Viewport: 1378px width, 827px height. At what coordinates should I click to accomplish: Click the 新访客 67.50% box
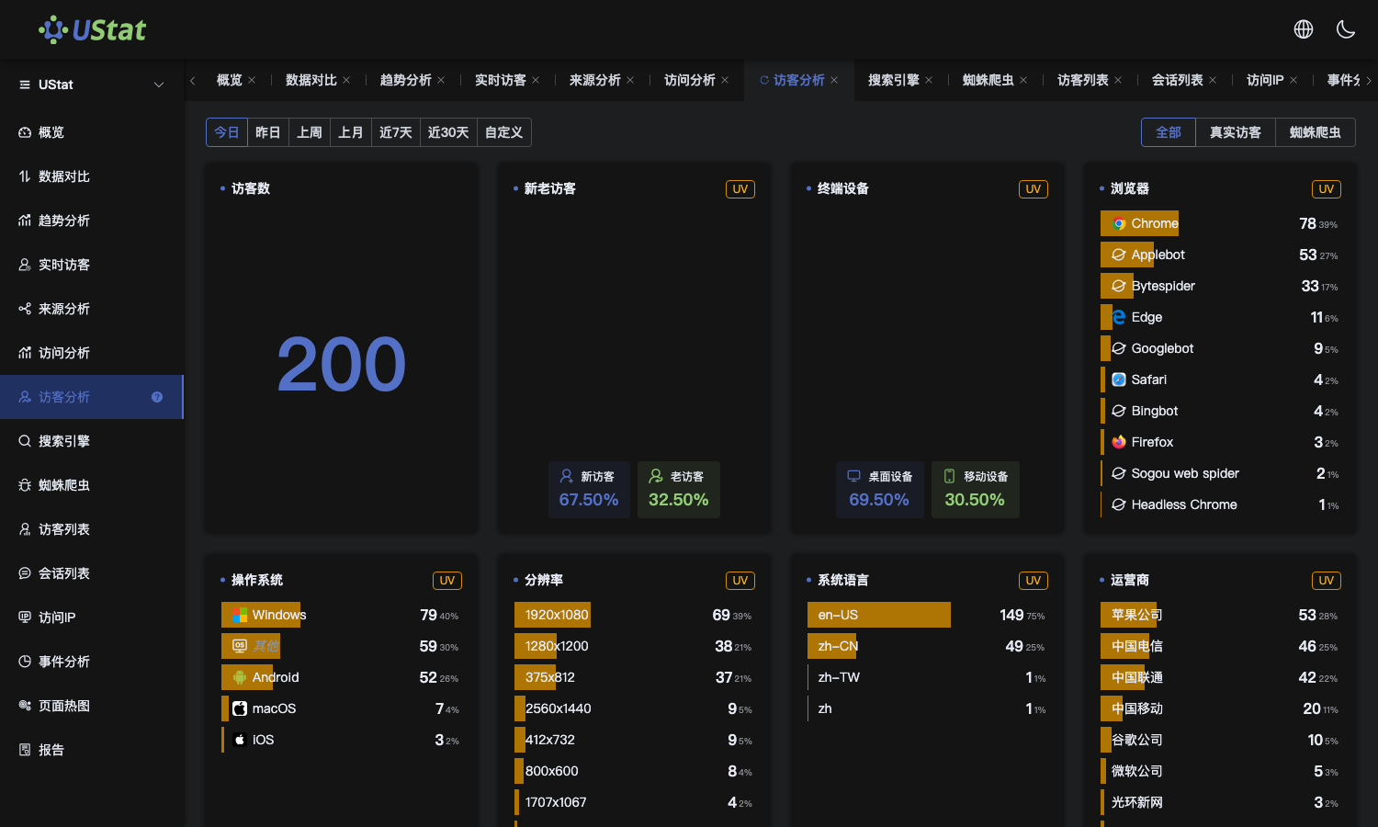pyautogui.click(x=589, y=490)
